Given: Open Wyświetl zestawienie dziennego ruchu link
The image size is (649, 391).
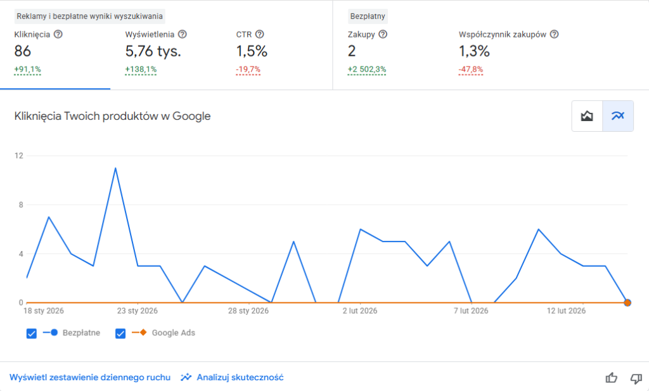Looking at the screenshot, I should (90, 378).
